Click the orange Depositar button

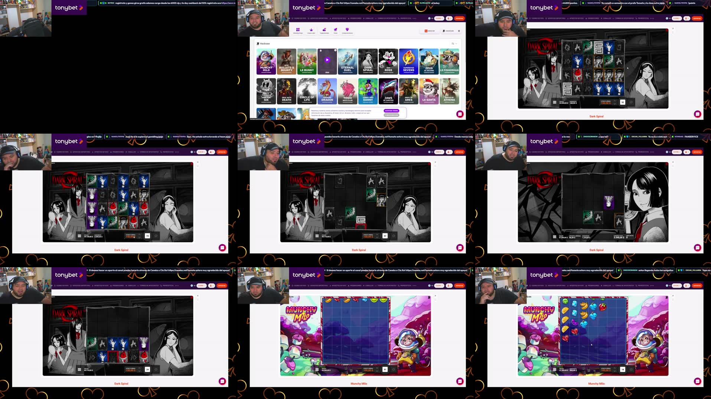coord(459,18)
